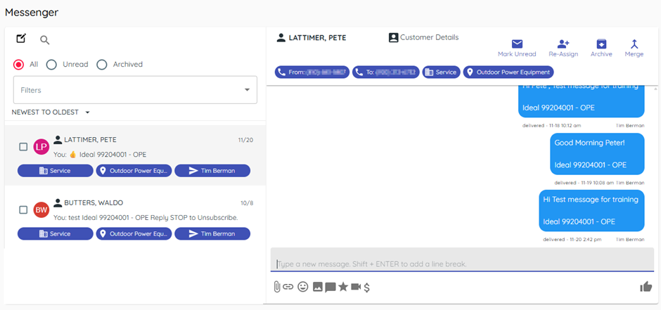Image resolution: width=661 pixels, height=310 pixels.
Task: Click the dollar sign payment icon
Action: pos(367,287)
